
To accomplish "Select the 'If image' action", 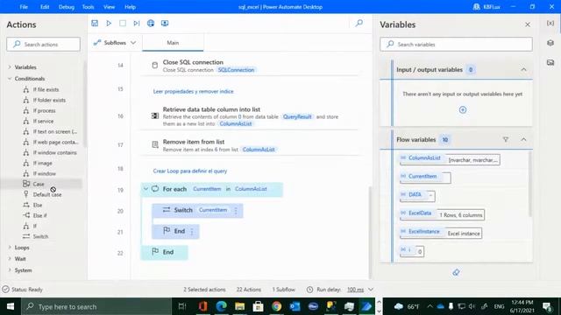I will [x=42, y=164].
